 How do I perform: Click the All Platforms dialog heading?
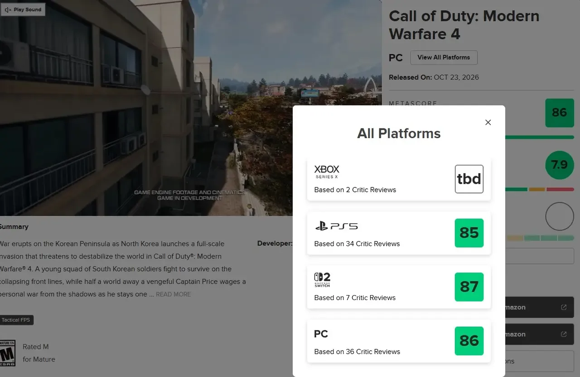[x=399, y=134]
